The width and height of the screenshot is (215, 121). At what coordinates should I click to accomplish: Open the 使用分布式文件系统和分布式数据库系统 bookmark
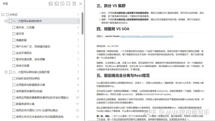(40, 117)
